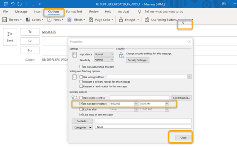Viewport: 237px width, 147px height.
Task: Uncheck Do not deliver before
Action: 81,104
